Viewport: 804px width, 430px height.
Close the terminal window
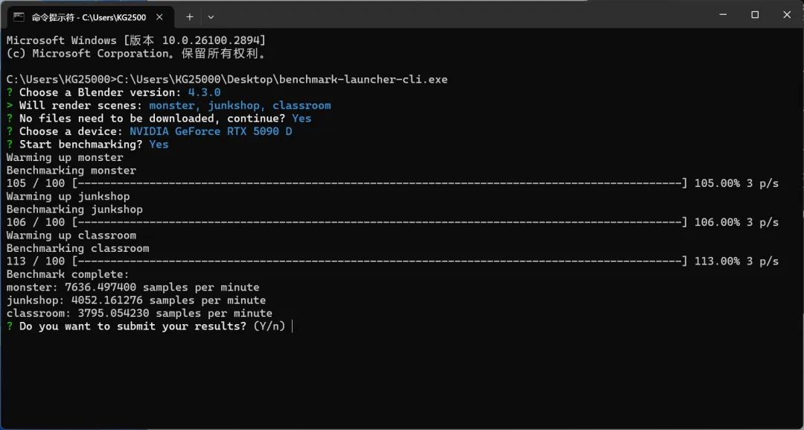[788, 15]
